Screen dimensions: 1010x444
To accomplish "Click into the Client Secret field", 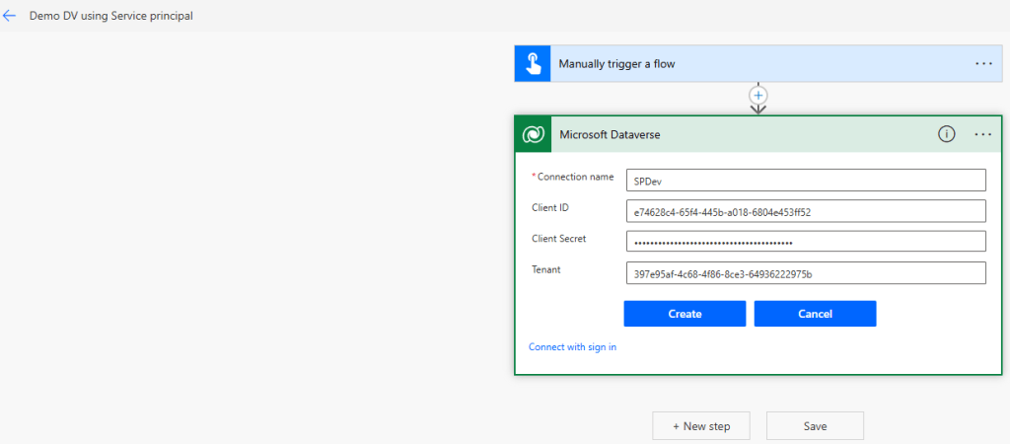I will pyautogui.click(x=805, y=242).
